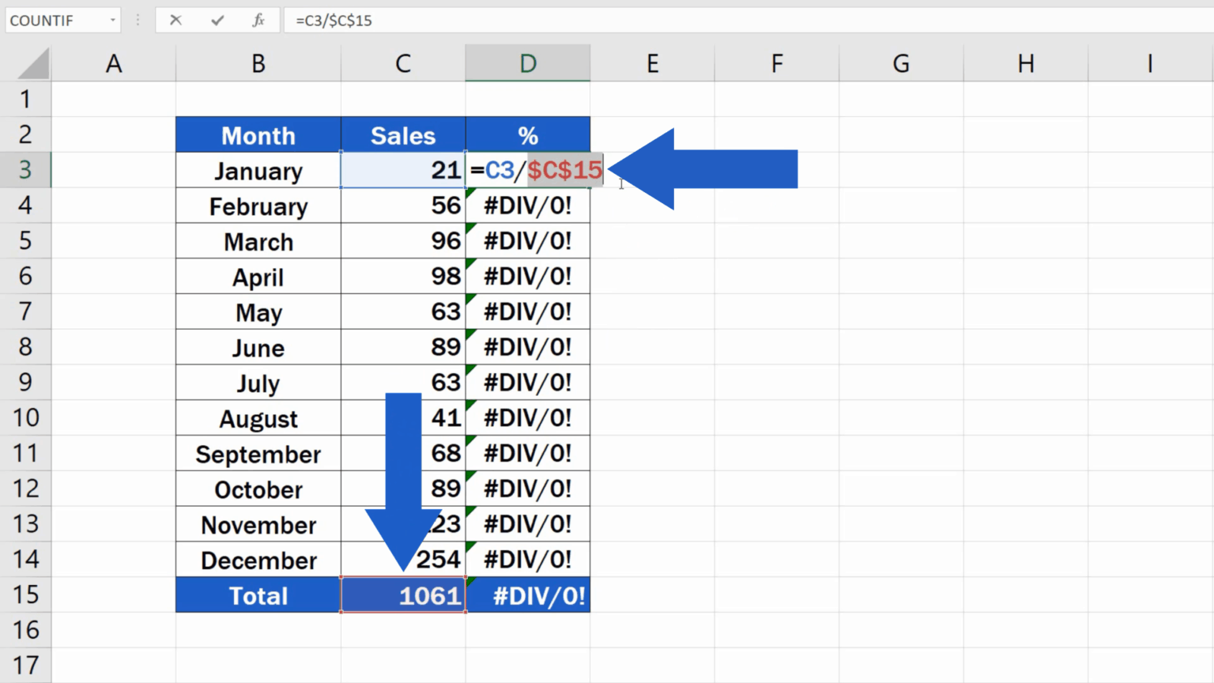Screen dimensions: 1214x683
Task: Open the Insert Function (fx) dialog
Action: click(x=258, y=21)
